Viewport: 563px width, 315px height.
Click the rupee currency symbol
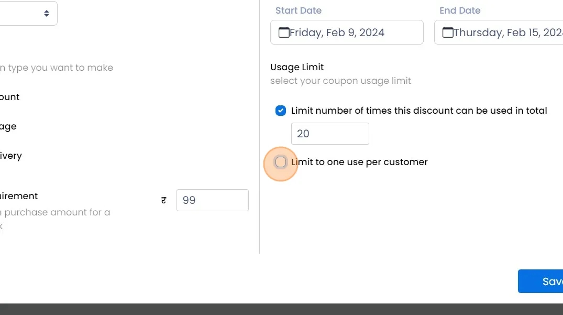point(164,200)
